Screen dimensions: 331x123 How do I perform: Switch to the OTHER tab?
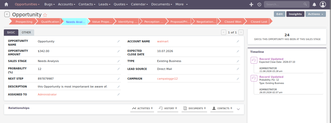[x=26, y=32]
